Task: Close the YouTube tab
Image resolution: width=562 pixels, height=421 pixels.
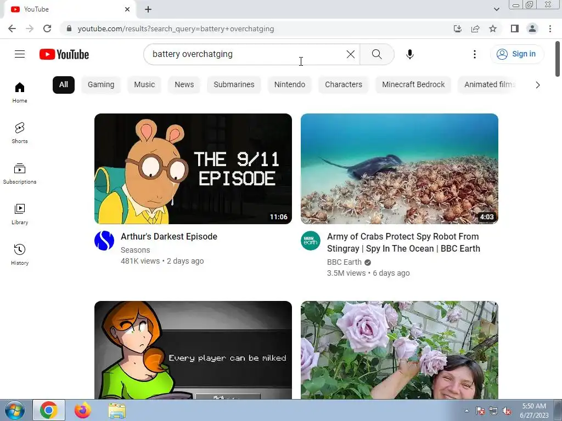Action: [127, 9]
